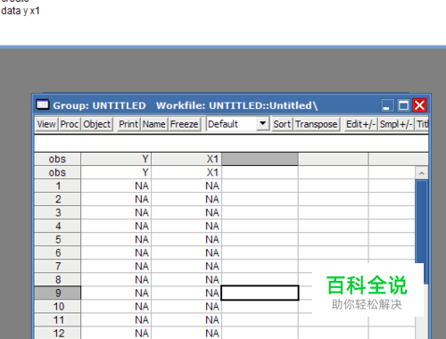Click the X1 cell NA in row 1

[x=186, y=186]
